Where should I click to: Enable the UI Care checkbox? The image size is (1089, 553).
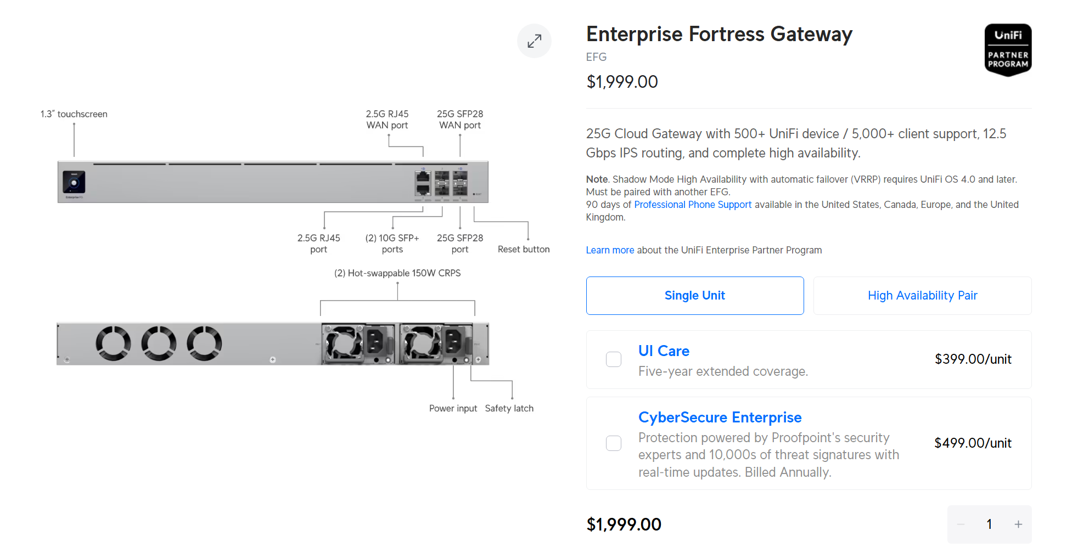[614, 359]
